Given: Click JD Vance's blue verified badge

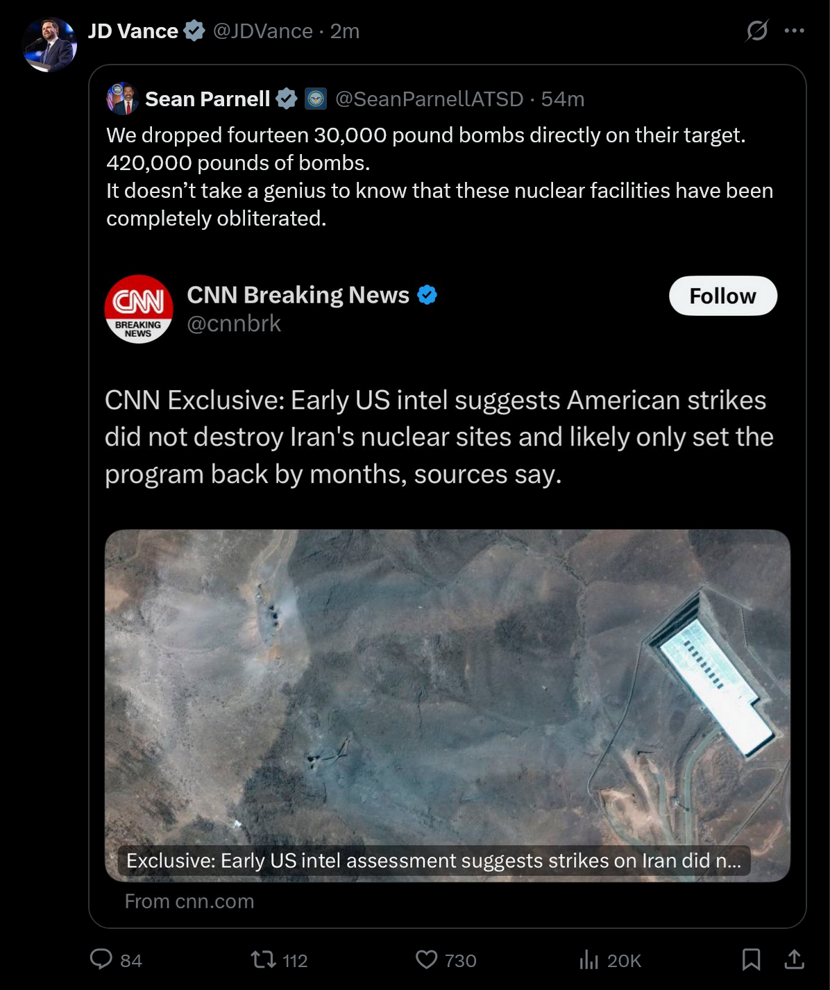Looking at the screenshot, I should coord(194,31).
